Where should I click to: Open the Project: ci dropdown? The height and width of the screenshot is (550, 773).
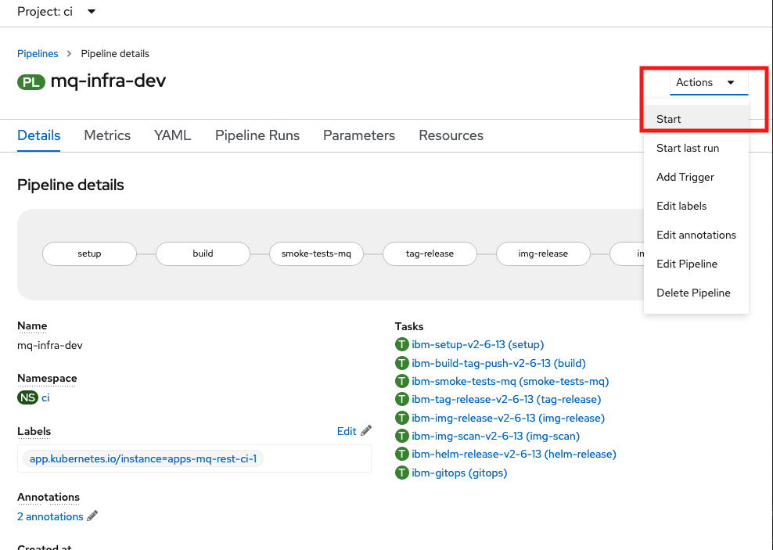(56, 11)
